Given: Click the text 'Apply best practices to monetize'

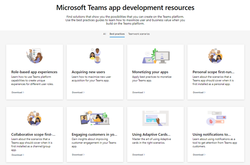Looking at the screenshot, I should (152, 77).
